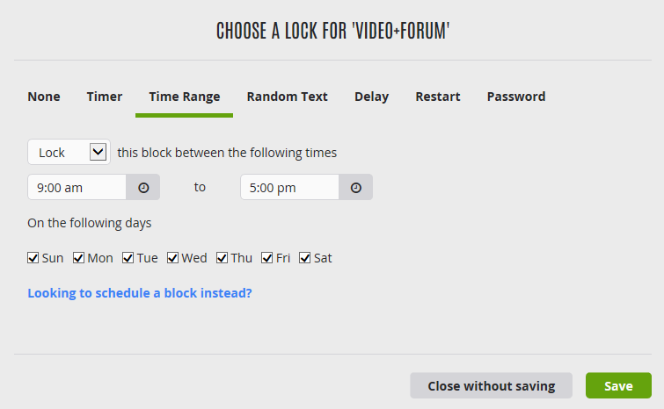Choose the Restart lock tab

438,97
